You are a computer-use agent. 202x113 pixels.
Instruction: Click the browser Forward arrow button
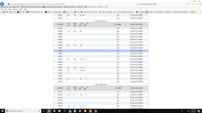[6, 4]
